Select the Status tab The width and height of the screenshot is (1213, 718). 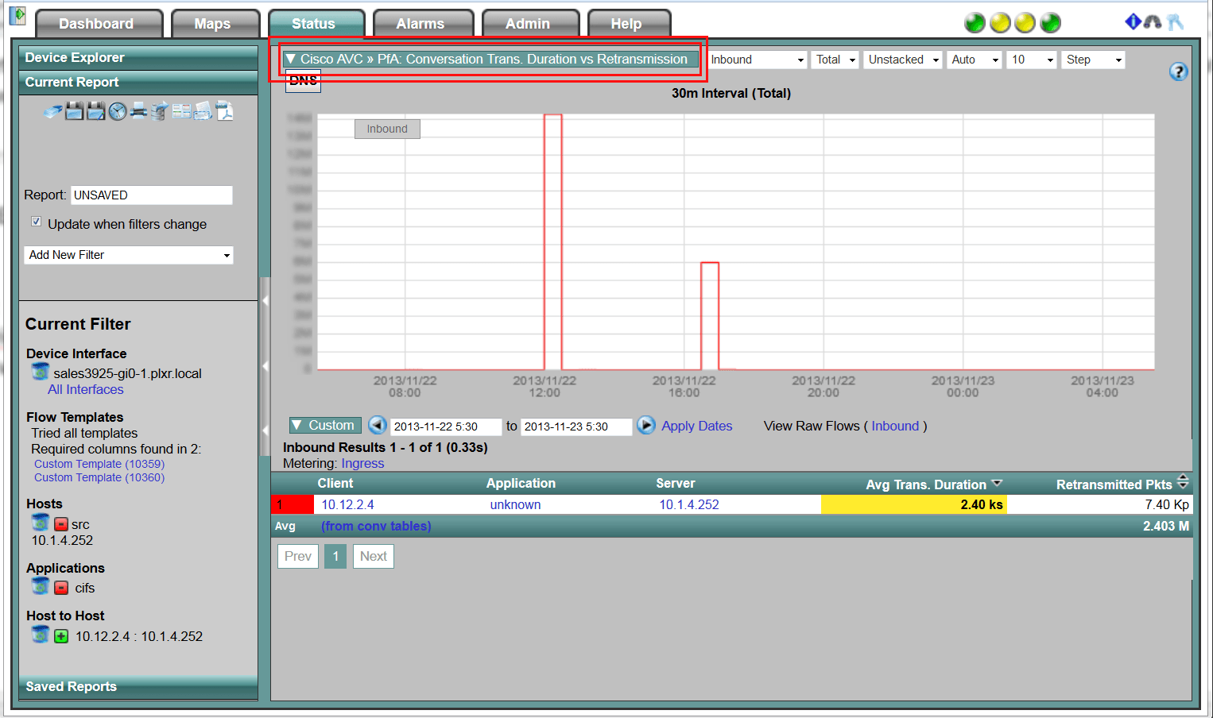tap(316, 24)
